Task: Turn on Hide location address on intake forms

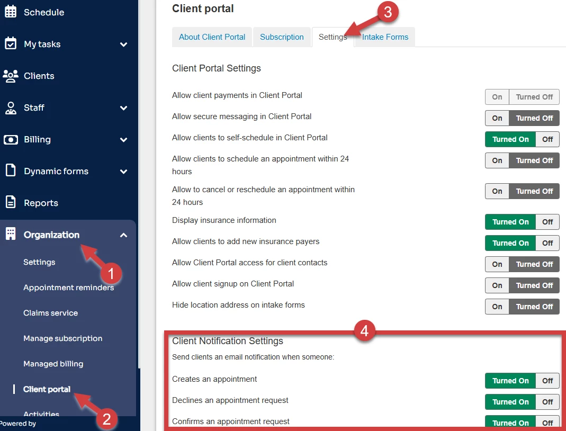Action: (x=497, y=307)
